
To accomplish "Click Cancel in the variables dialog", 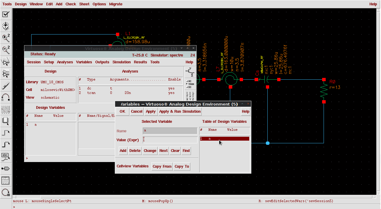I will coord(137,111).
